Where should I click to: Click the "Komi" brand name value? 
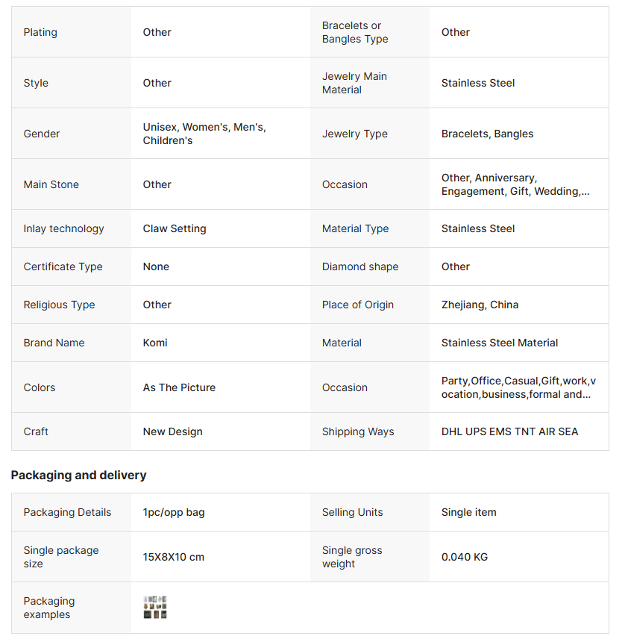[x=155, y=343]
